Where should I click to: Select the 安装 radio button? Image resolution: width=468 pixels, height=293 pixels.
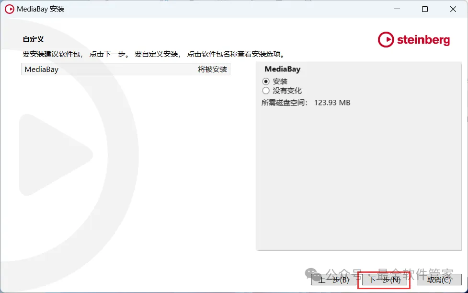[x=266, y=81]
